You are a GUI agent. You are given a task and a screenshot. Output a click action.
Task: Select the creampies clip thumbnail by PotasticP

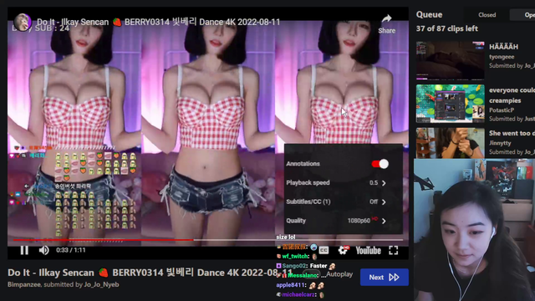point(450,104)
